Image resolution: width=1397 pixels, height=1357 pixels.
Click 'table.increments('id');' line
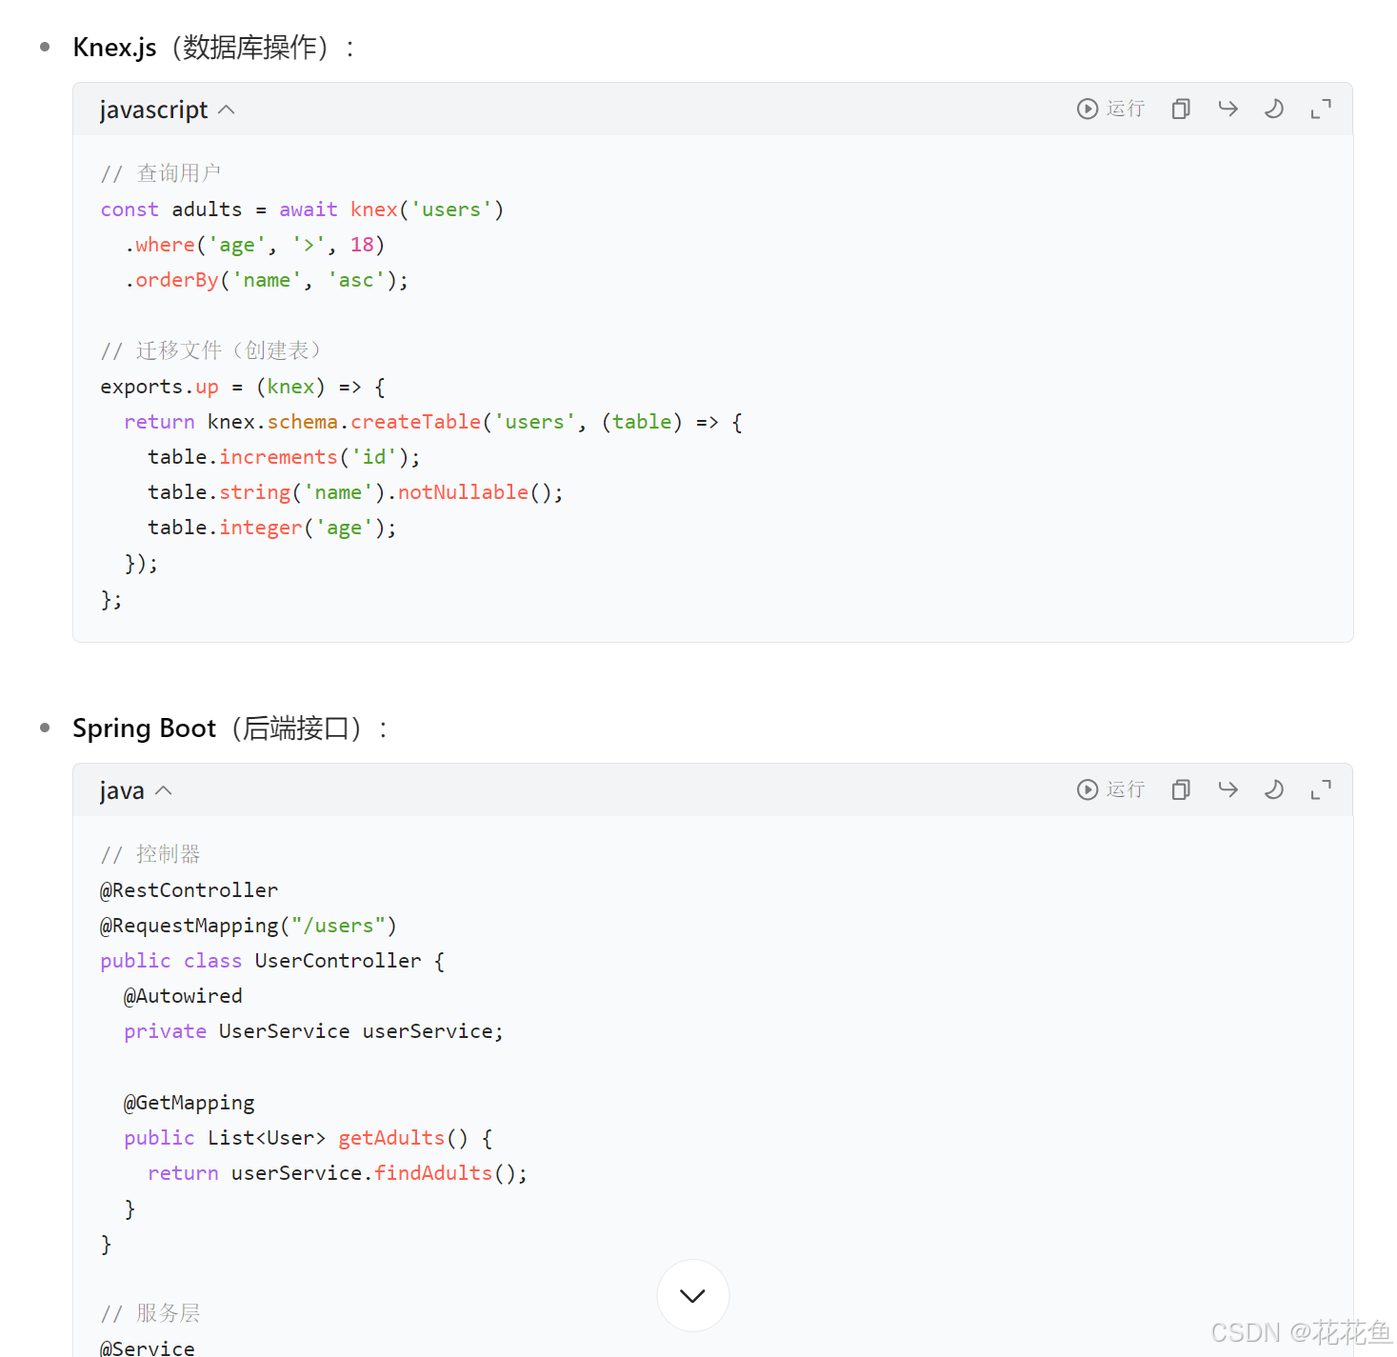coord(284,457)
